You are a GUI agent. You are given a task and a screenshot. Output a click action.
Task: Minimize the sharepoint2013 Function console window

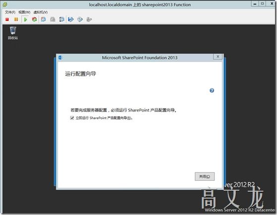point(255,3)
